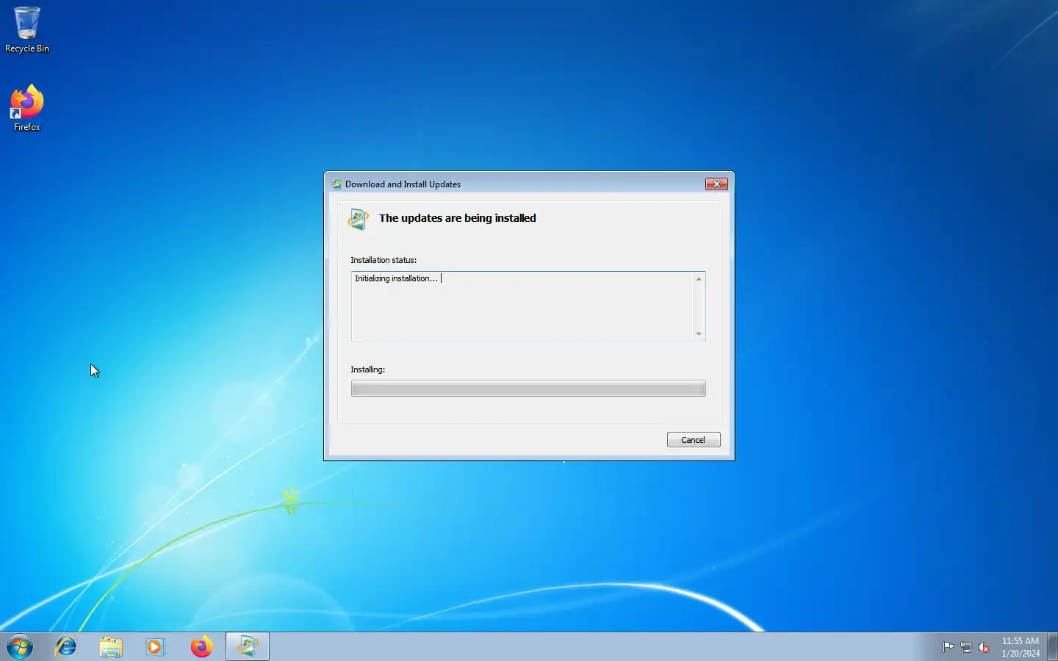Click the status box scroll up arrow

tap(699, 279)
